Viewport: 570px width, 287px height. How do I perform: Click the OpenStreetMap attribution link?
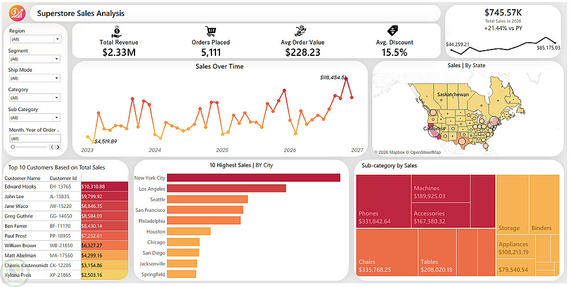[x=424, y=152]
